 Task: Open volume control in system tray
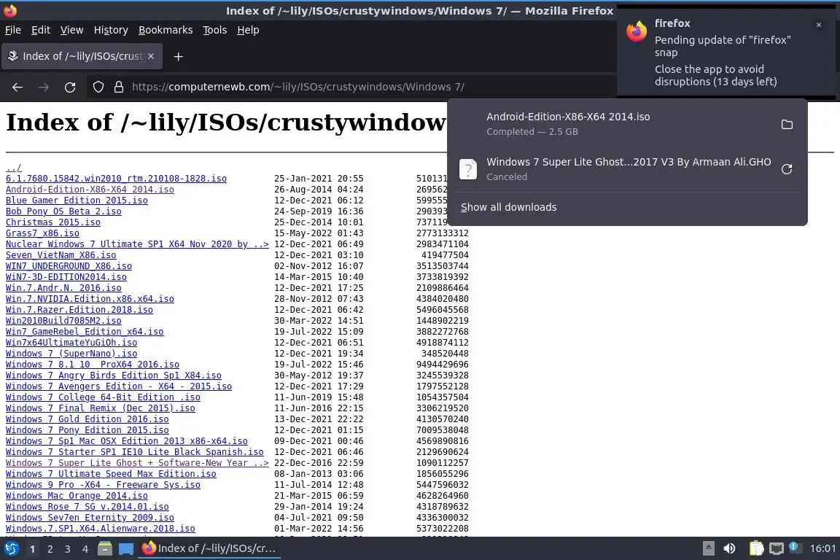point(729,548)
